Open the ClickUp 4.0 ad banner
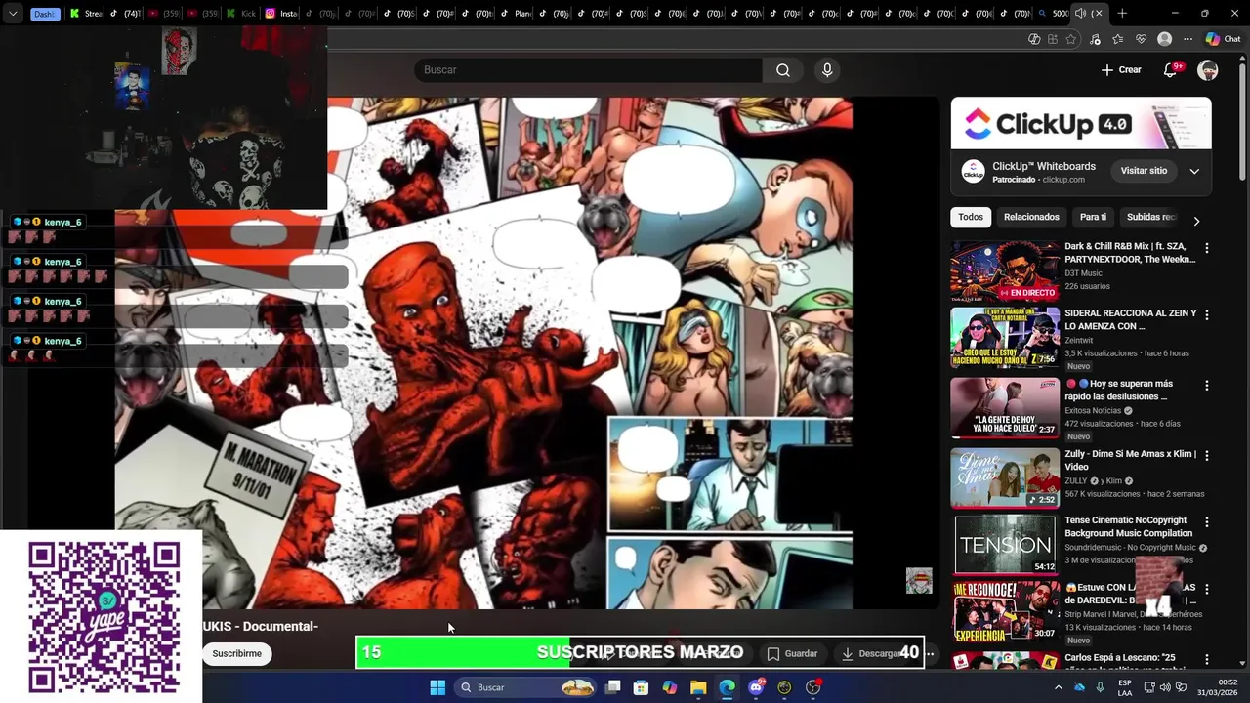Viewport: 1250px width, 703px height. (x=1081, y=123)
